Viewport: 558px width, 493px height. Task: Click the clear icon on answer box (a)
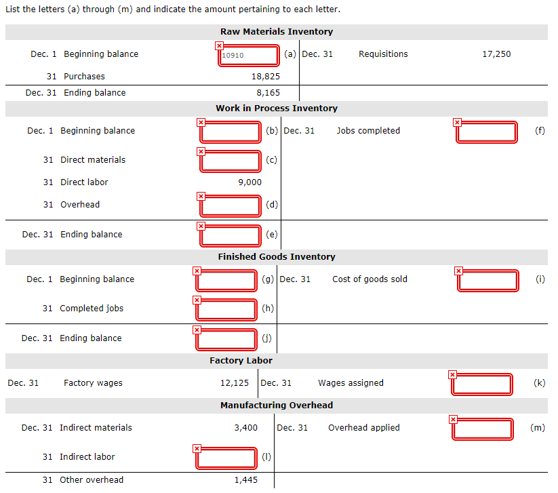point(219,45)
